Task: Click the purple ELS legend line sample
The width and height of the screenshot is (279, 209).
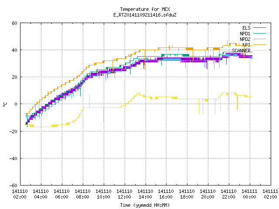Action: pyautogui.click(x=259, y=28)
